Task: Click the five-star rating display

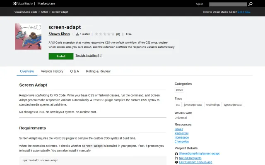Action: [105, 34]
